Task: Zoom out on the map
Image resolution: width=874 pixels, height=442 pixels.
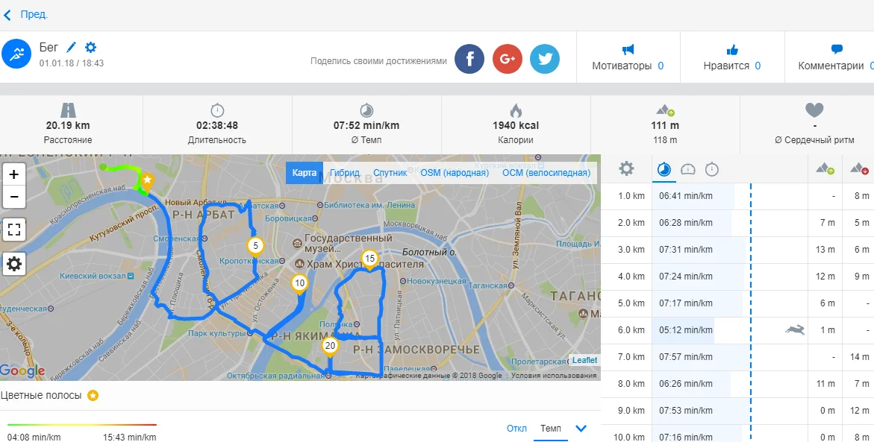Action: [x=14, y=197]
